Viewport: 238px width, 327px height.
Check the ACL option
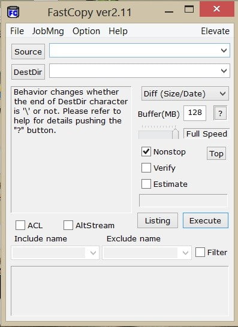(20, 225)
